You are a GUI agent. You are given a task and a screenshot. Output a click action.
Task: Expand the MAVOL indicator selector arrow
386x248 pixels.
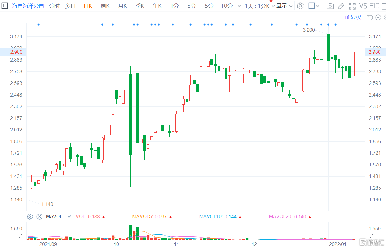(x=69, y=217)
